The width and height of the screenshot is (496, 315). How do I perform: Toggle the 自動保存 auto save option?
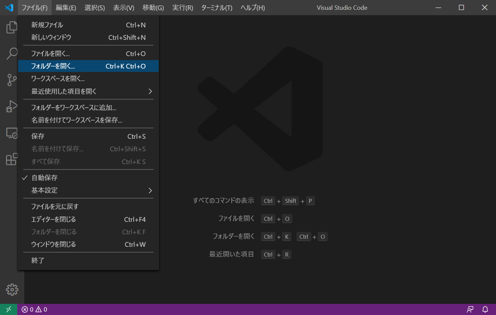(88, 178)
